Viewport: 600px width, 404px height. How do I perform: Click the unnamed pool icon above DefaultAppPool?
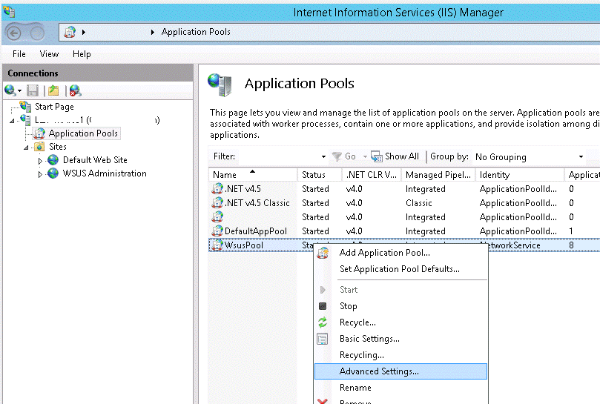(217, 217)
